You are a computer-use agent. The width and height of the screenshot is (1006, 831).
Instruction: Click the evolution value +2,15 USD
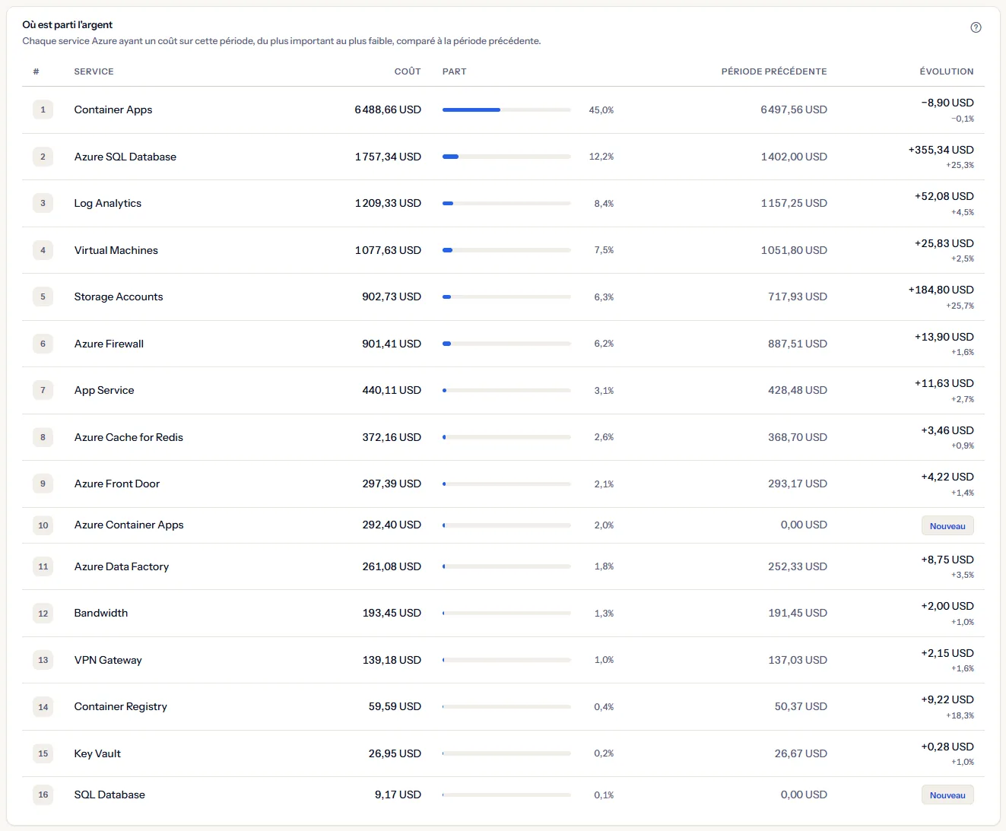coord(947,653)
